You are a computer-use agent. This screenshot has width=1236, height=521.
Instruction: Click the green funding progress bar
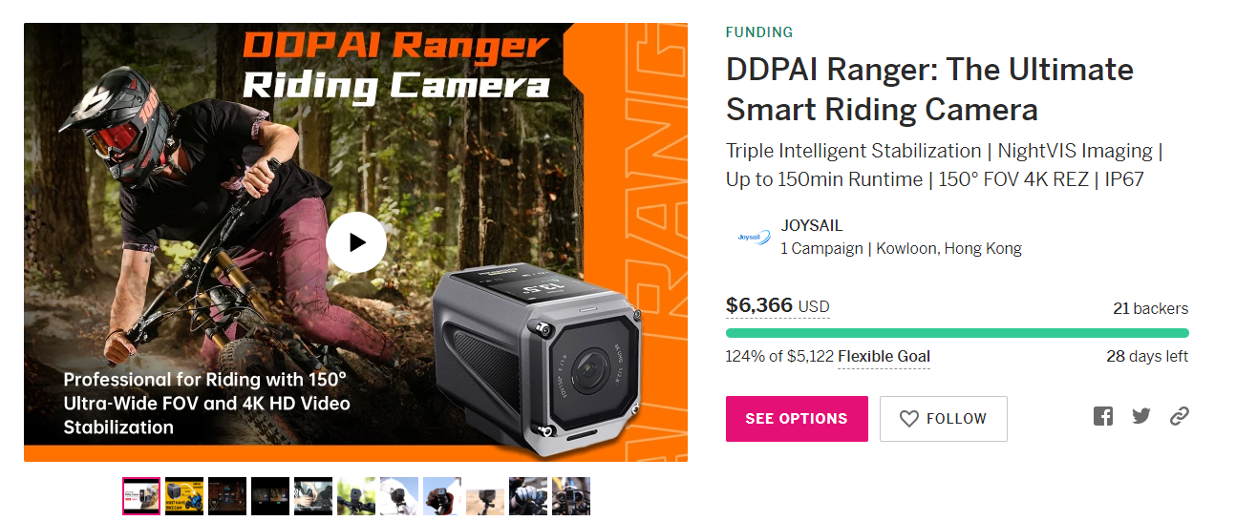957,333
